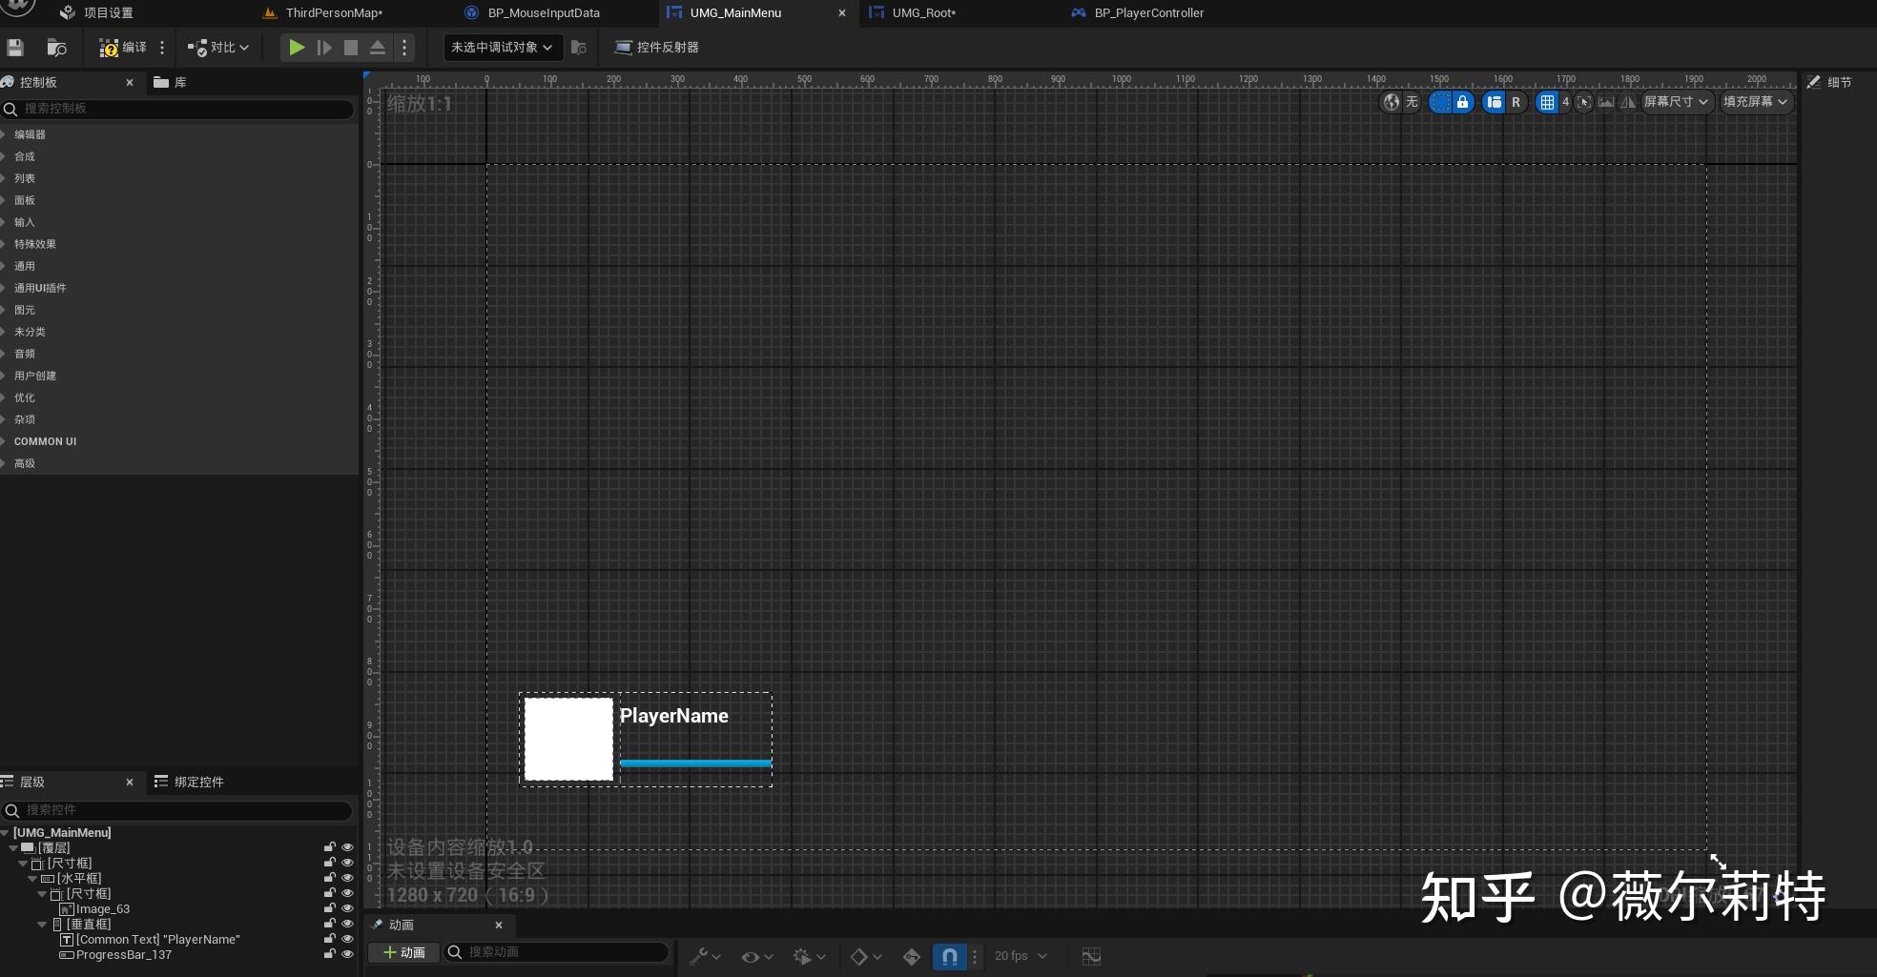Screen dimensions: 1877x977
Task: Switch to the 库 library tab
Action: 171,83
